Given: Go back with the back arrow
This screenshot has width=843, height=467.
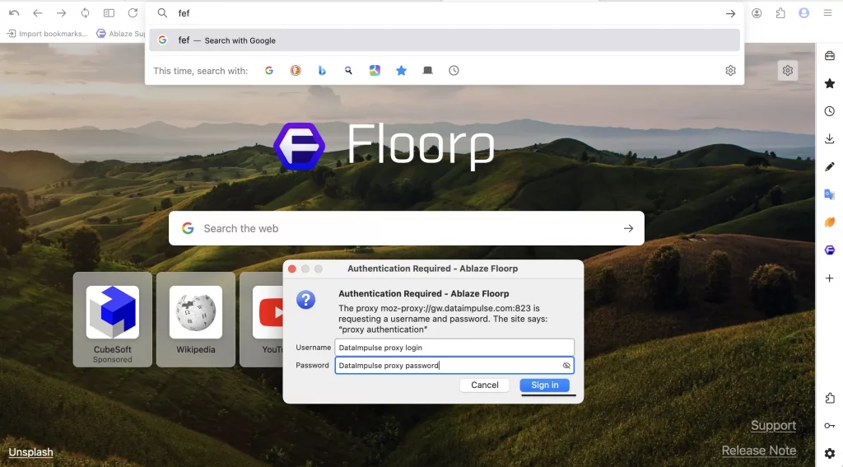Looking at the screenshot, I should click(37, 13).
